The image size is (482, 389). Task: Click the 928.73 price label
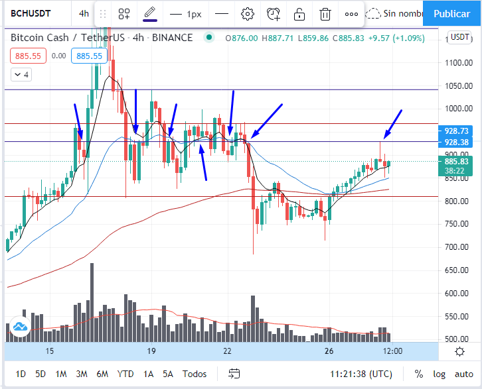[455, 131]
